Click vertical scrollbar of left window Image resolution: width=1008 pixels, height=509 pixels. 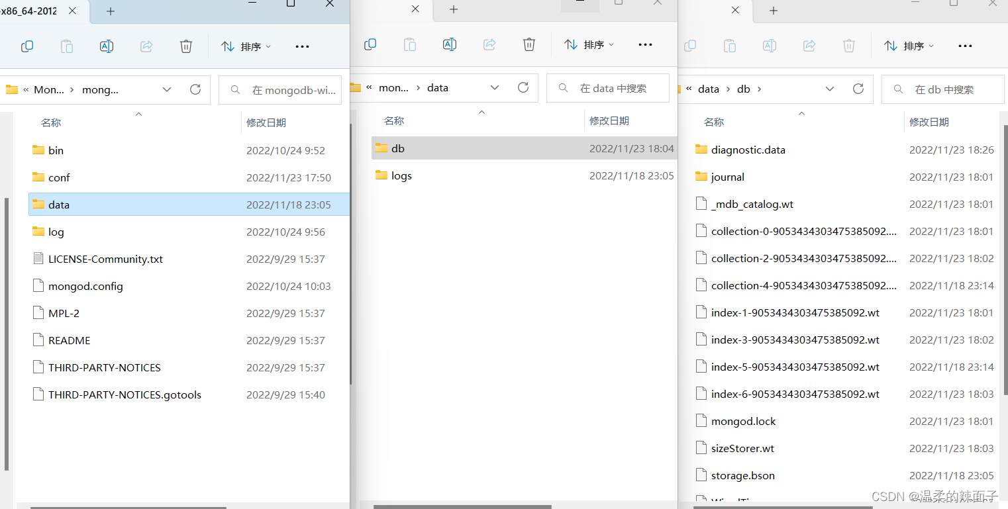click(x=7, y=334)
